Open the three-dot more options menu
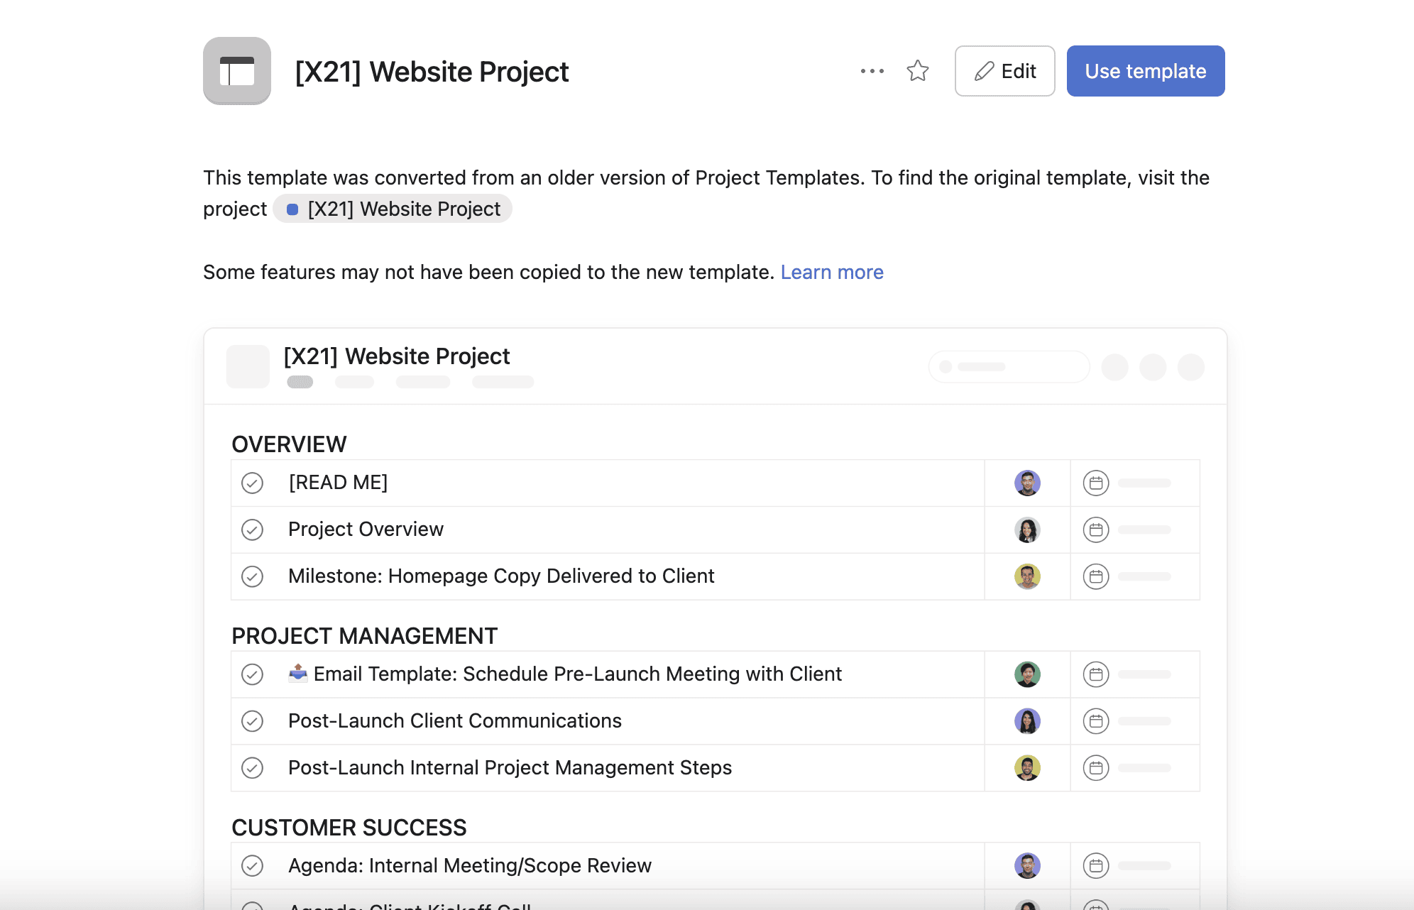 click(x=872, y=70)
